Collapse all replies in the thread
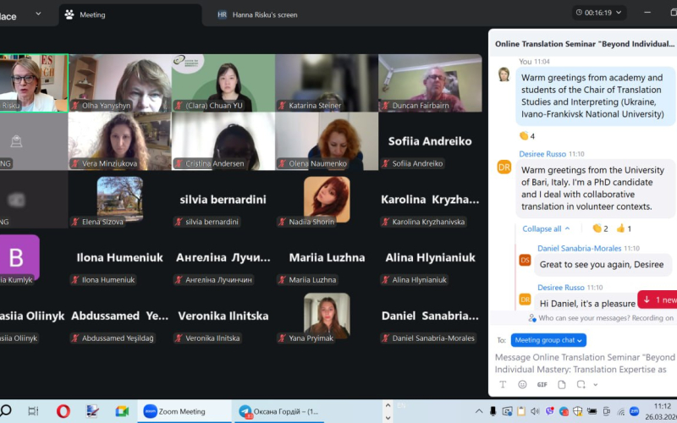 [546, 228]
